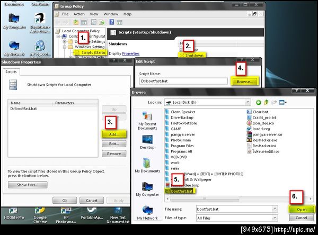This screenshot has height=235, width=318.
Task: Go to My Documents place in Browse dialog
Action: [147, 165]
